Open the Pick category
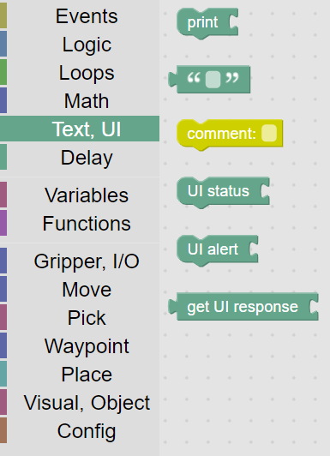 [80, 317]
